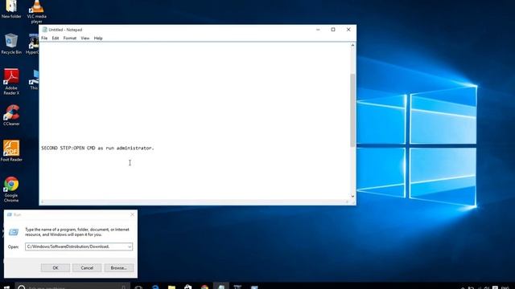
Task: Open Notepad Edit menu
Action: [x=56, y=39]
